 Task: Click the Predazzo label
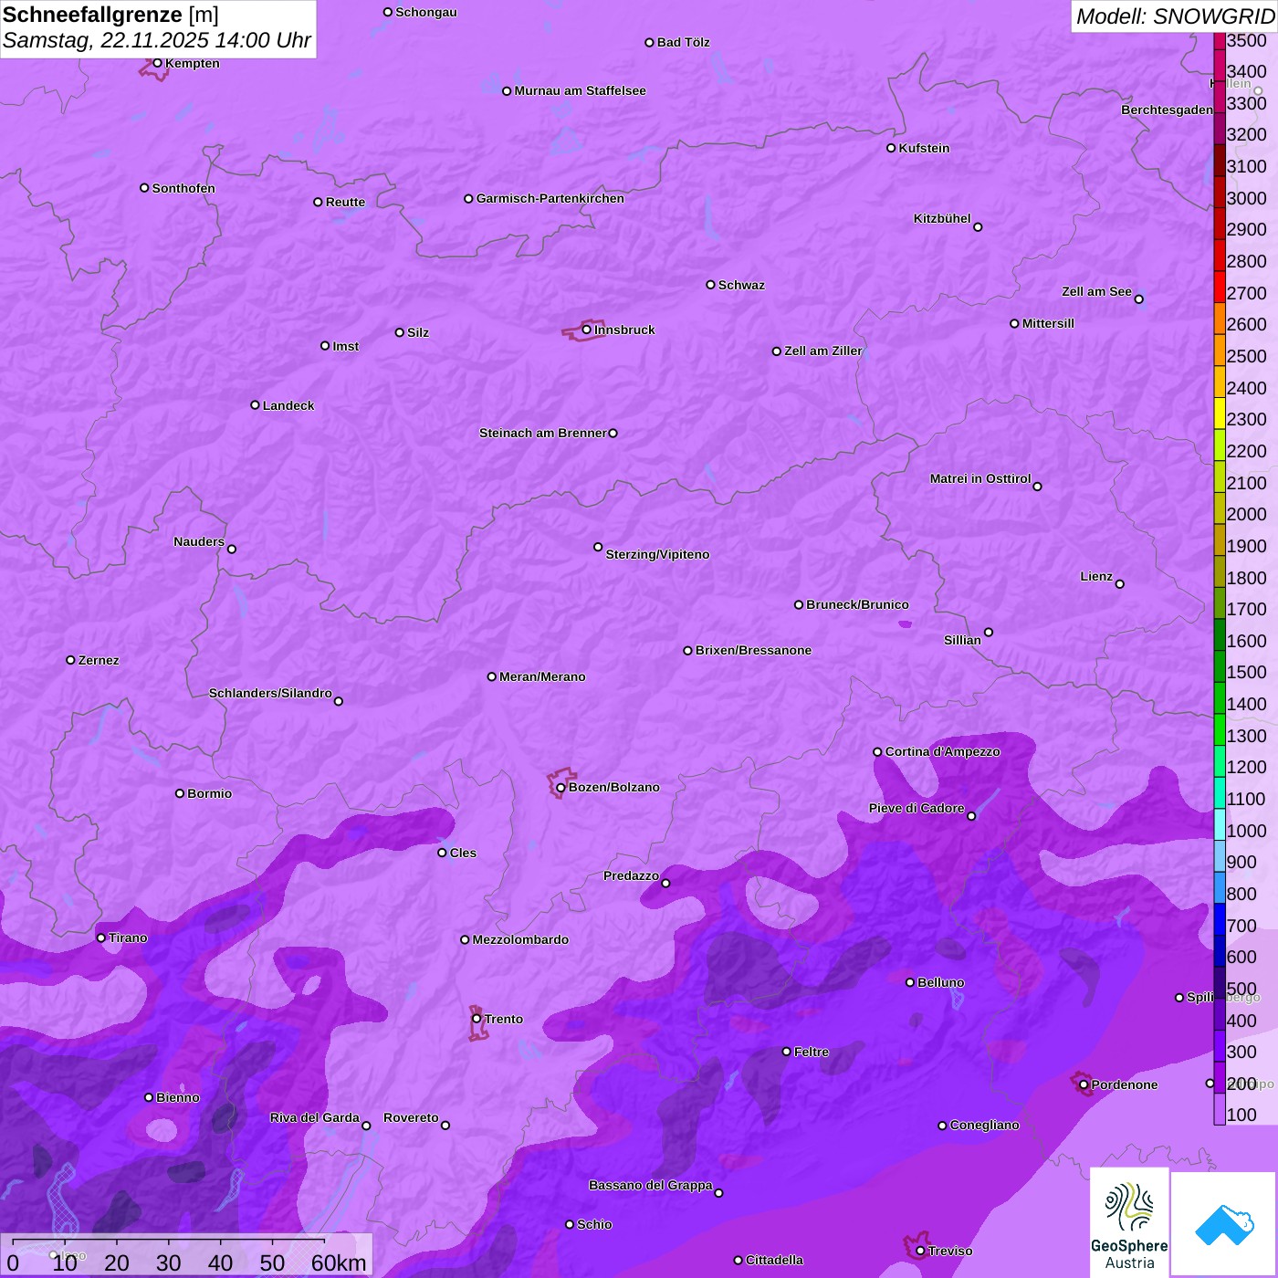[x=631, y=875]
